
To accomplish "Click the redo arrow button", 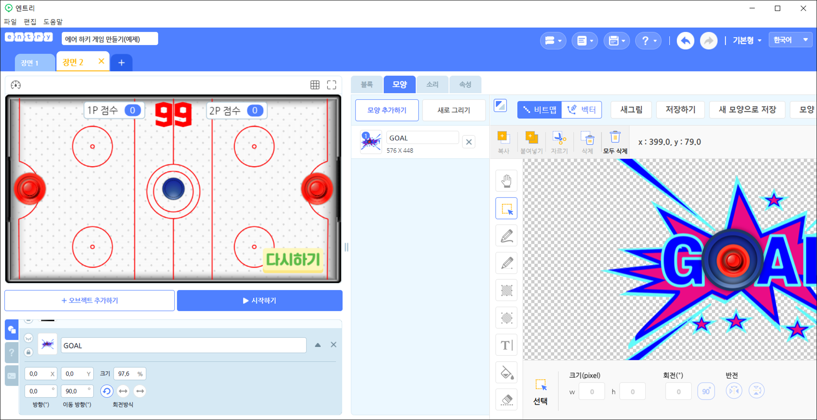I will click(708, 41).
